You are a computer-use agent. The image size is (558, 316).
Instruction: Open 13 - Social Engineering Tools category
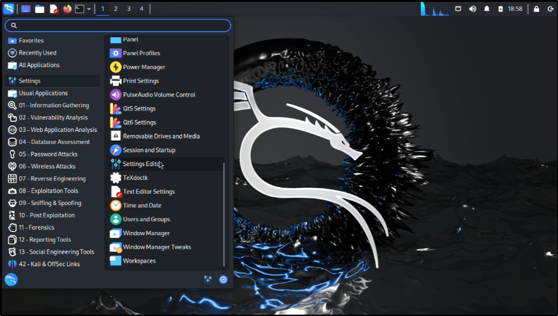coord(52,252)
